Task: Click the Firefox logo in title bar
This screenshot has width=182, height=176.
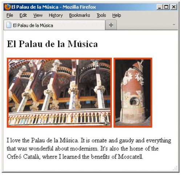Action: 7,7
